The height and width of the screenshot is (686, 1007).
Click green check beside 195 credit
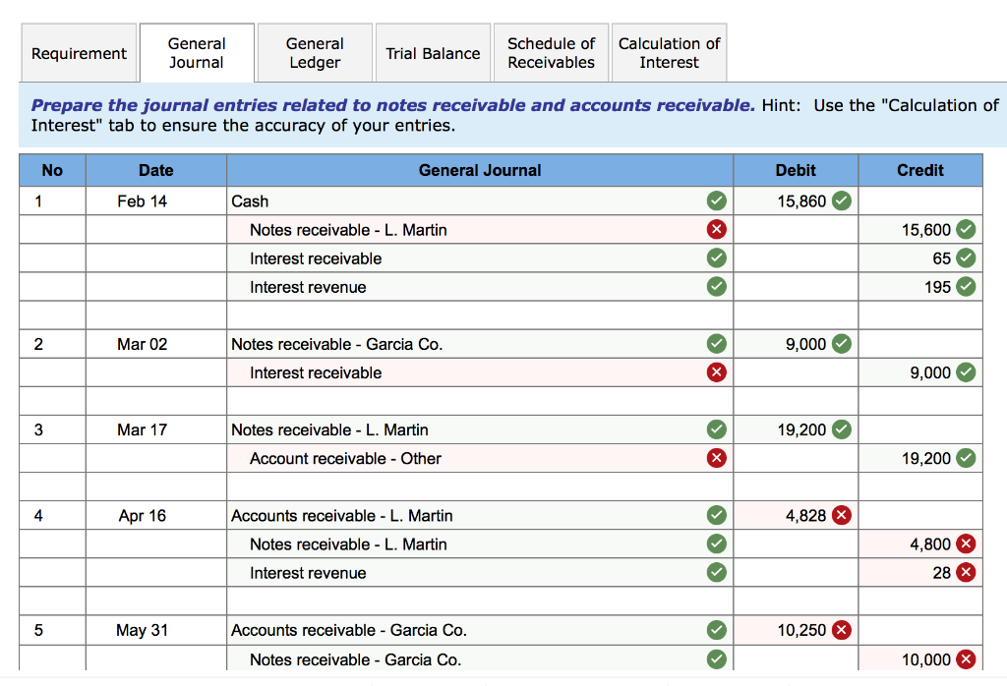(x=966, y=286)
